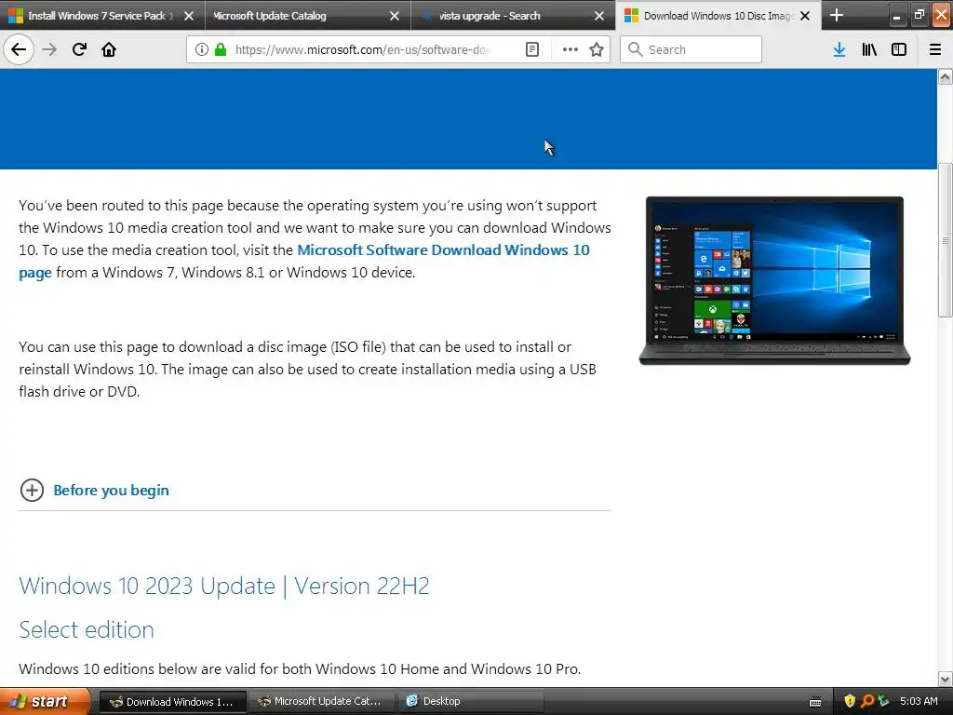The image size is (953, 715).
Task: Open page actions three-dot menu
Action: (x=570, y=49)
